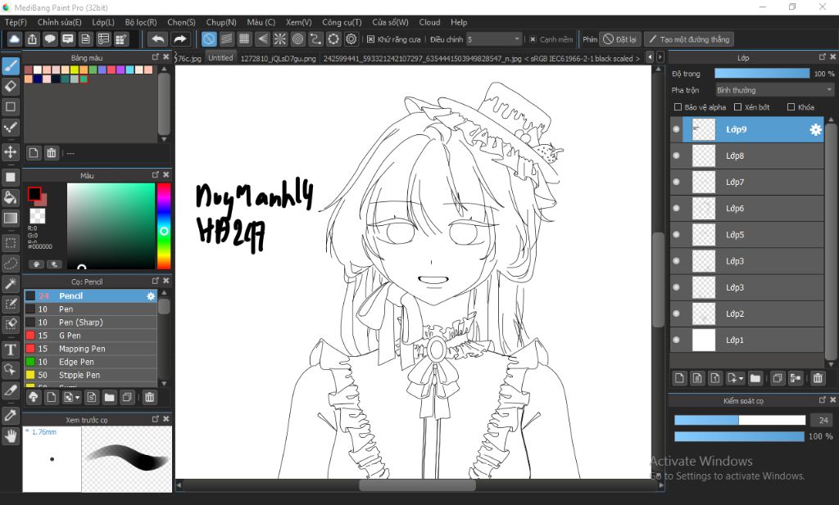
Task: Open the cloud save icon
Action: pyautogui.click(x=15, y=39)
